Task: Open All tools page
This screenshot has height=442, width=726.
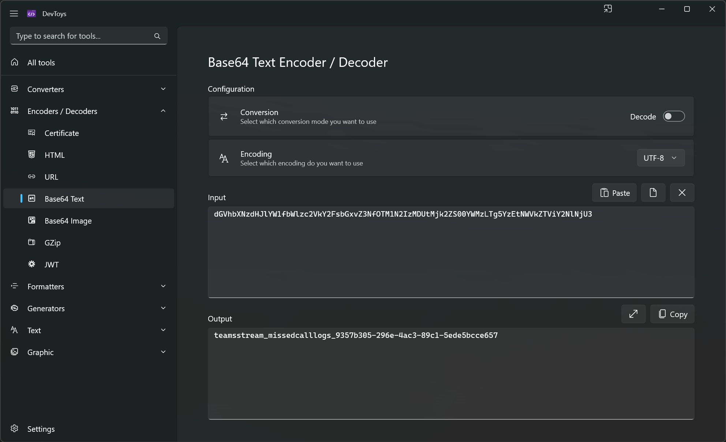Action: pyautogui.click(x=89, y=62)
